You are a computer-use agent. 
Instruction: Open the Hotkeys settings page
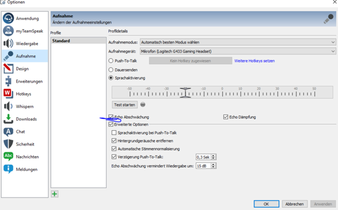click(25, 94)
